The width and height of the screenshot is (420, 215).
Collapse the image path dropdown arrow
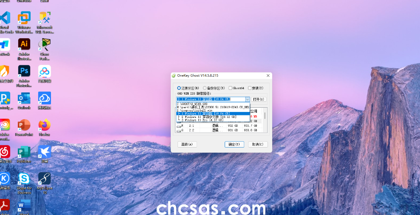(248, 99)
